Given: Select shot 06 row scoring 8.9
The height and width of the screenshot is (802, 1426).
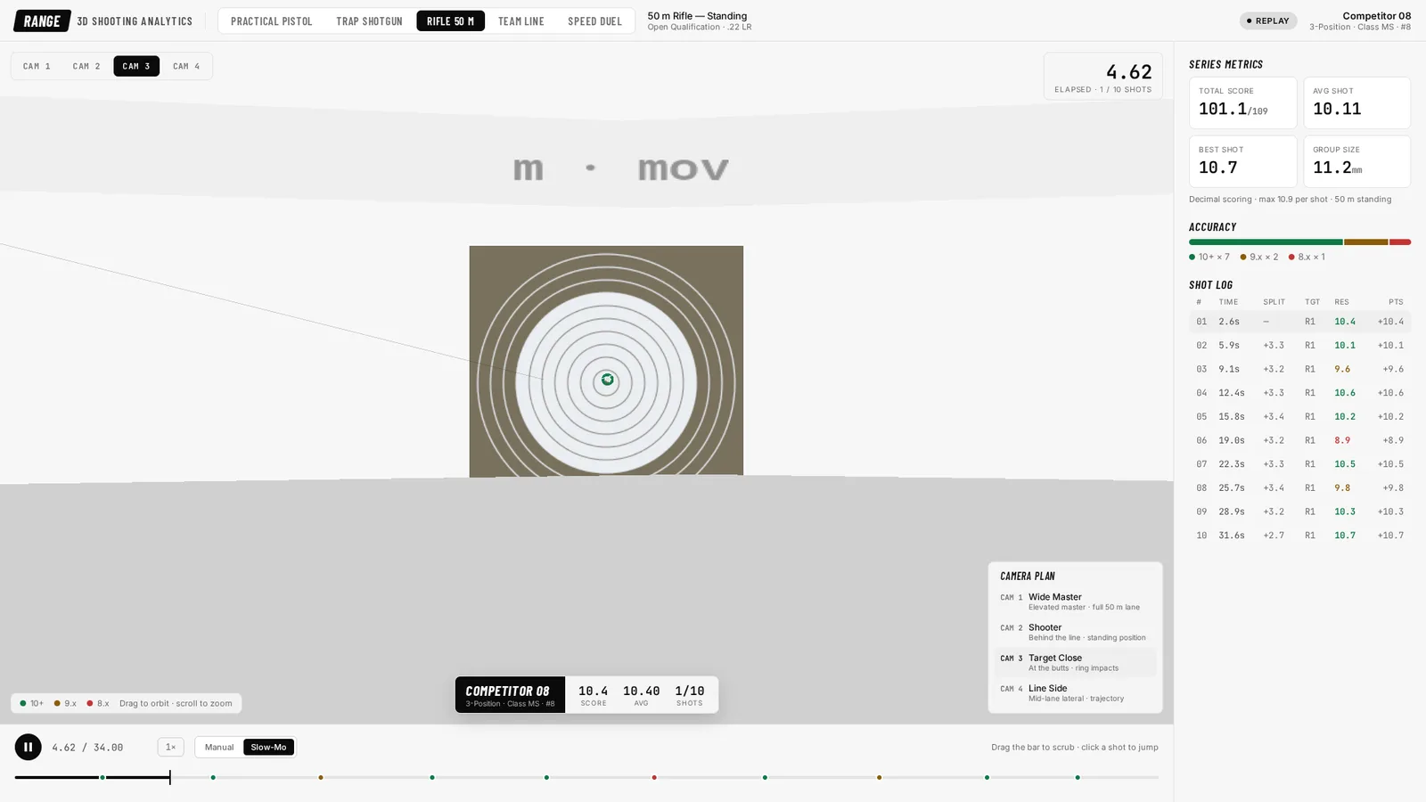Looking at the screenshot, I should (x=1299, y=440).
